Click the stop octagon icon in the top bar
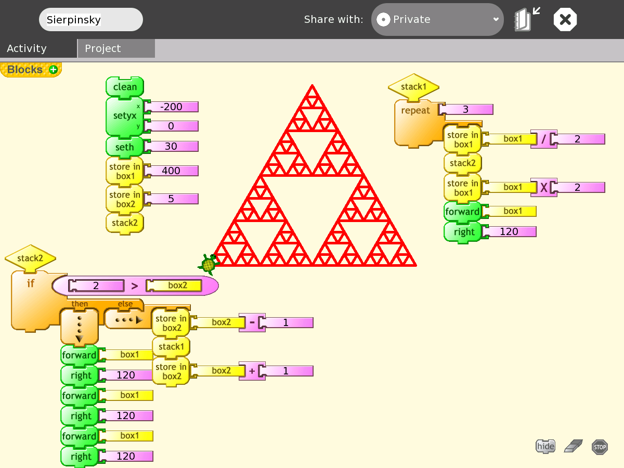624x468 pixels. pos(565,20)
